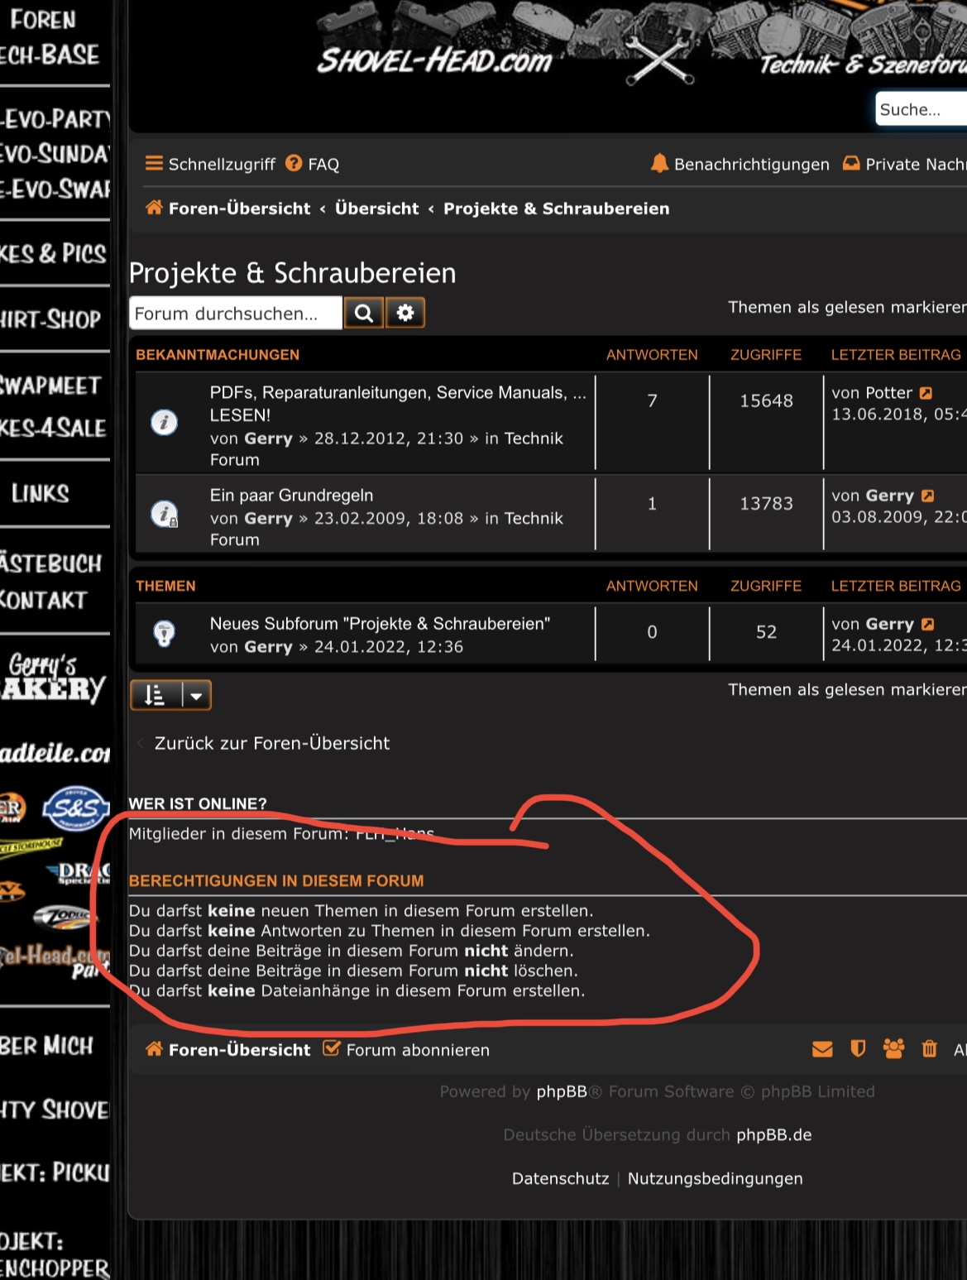Click the Forum durchsuchen search field
The height and width of the screenshot is (1280, 967).
tap(235, 313)
